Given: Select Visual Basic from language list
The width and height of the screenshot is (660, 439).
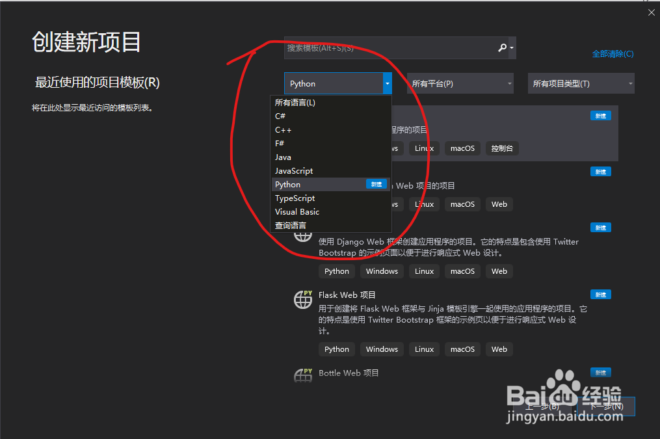Looking at the screenshot, I should pos(331,212).
